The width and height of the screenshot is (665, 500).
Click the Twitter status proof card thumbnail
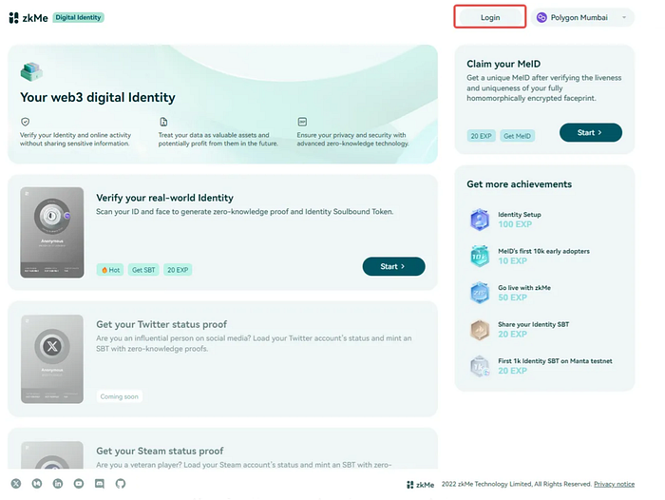[52, 359]
